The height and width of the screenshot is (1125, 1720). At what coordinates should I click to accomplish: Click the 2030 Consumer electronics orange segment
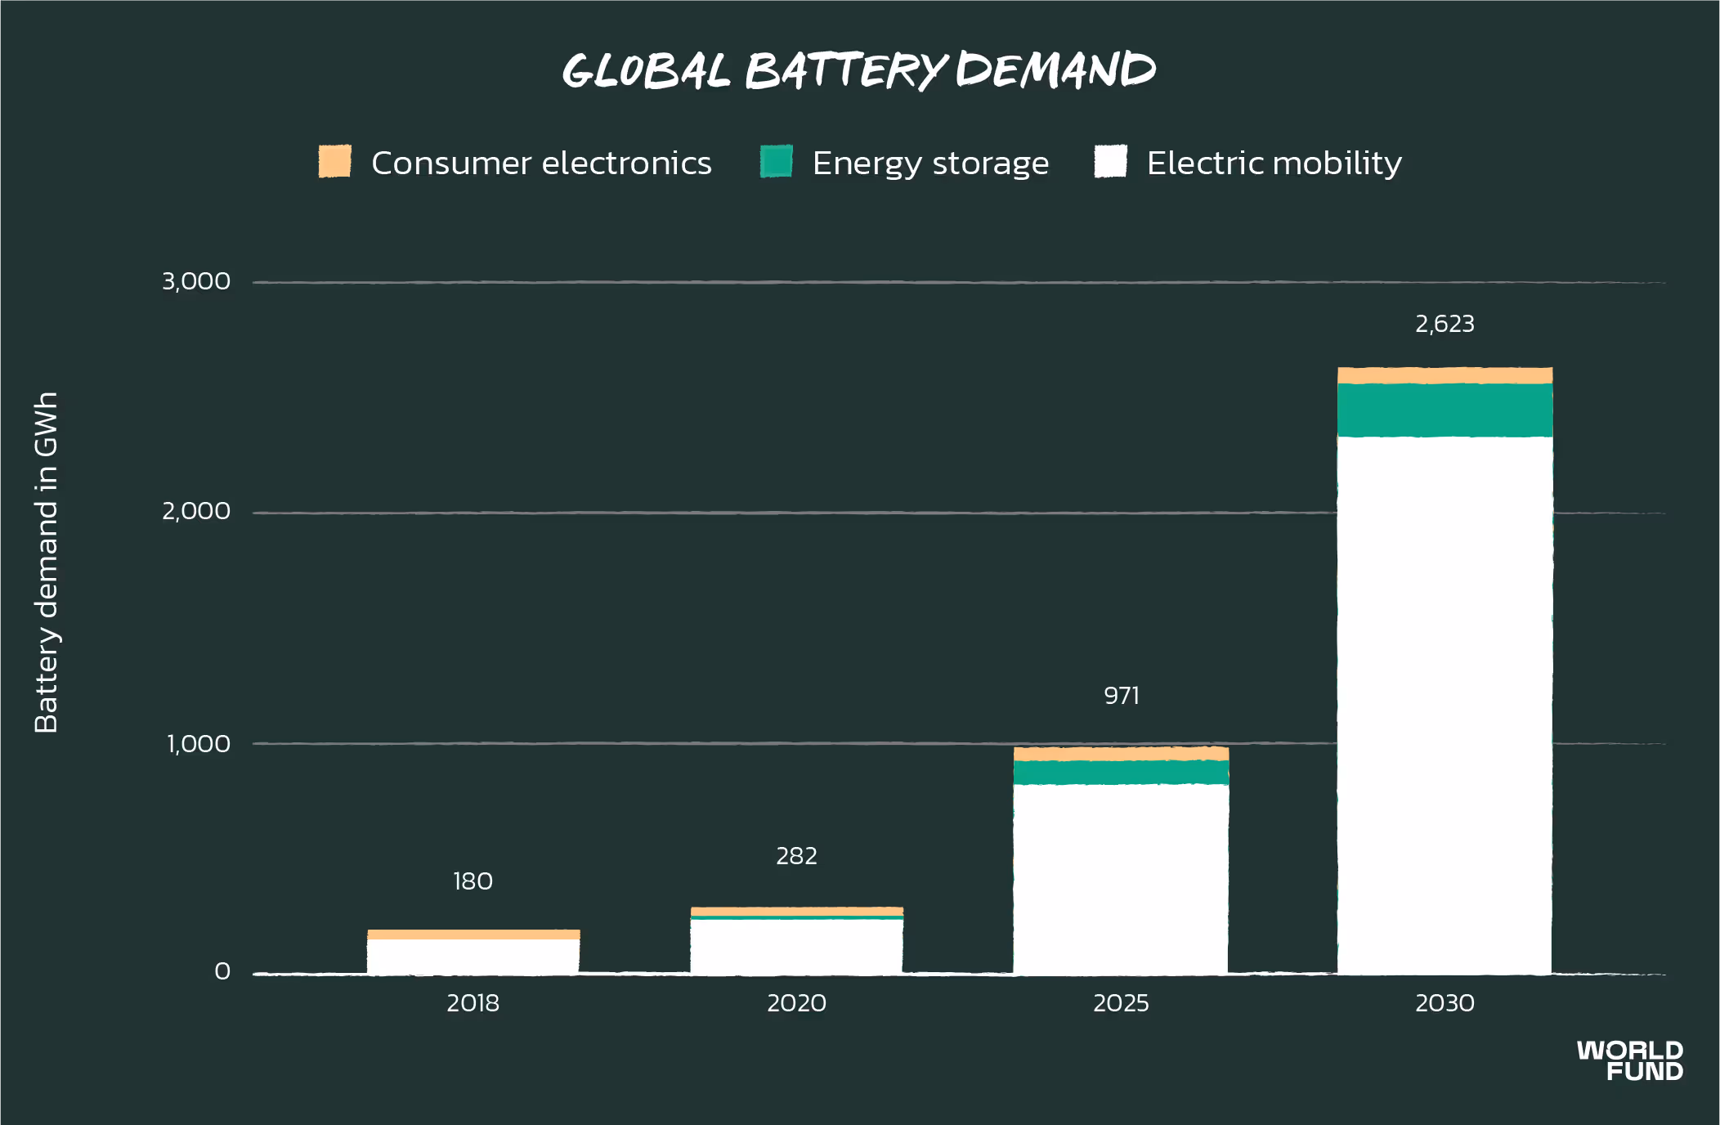(x=1445, y=375)
